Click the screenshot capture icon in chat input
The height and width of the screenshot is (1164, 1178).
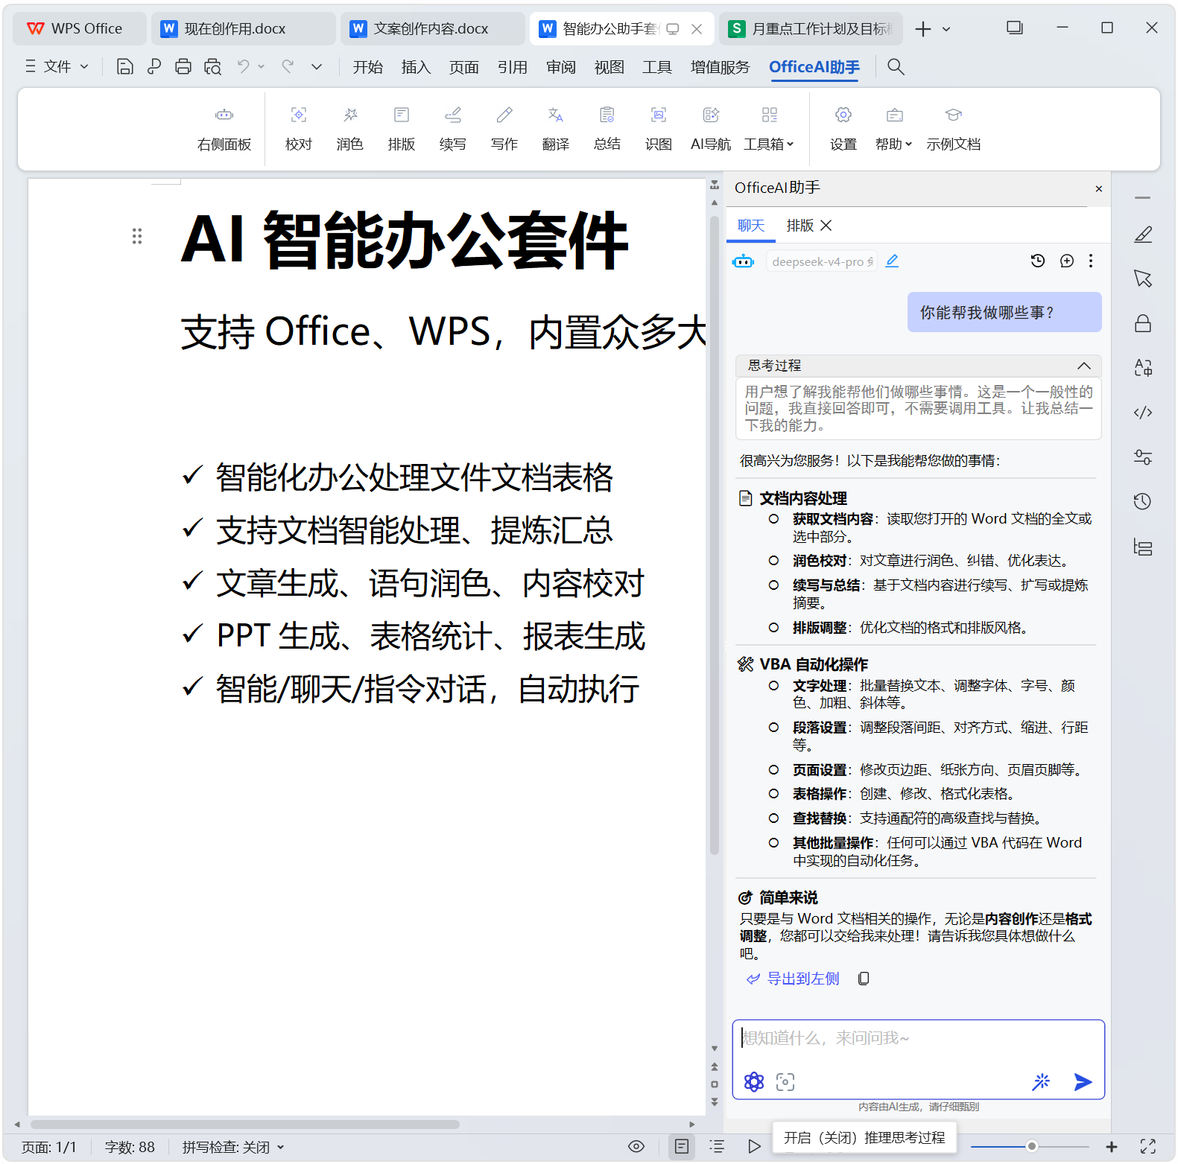coord(785,1082)
